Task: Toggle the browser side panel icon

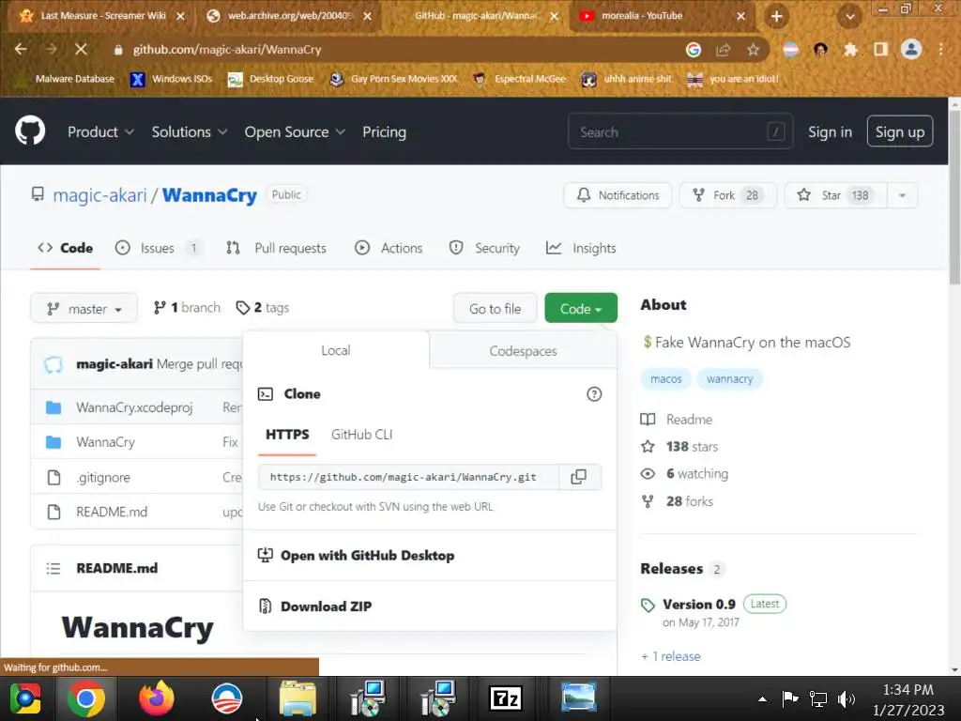Action: pos(880,50)
